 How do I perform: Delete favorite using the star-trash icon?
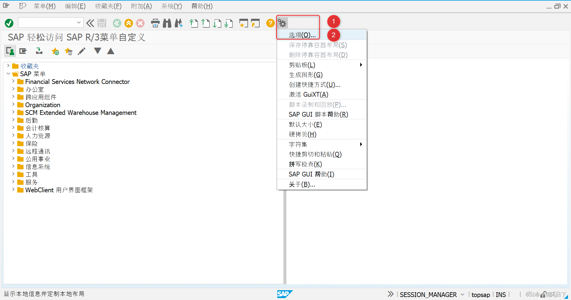pyautogui.click(x=68, y=51)
